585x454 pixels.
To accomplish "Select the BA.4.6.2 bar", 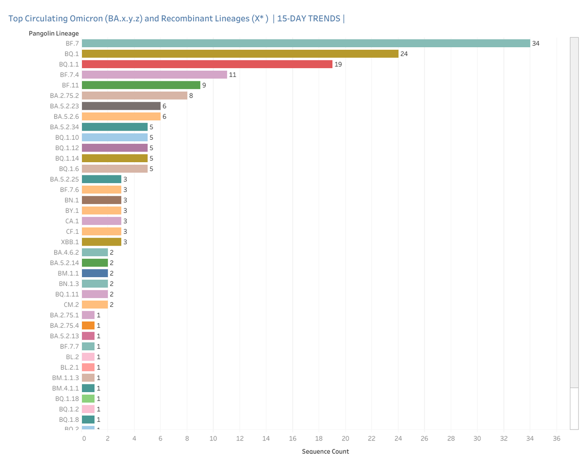I will 95,252.
